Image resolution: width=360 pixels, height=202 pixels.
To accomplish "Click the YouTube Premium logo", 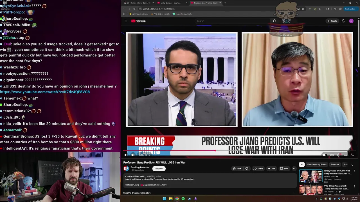I will coord(138,21).
